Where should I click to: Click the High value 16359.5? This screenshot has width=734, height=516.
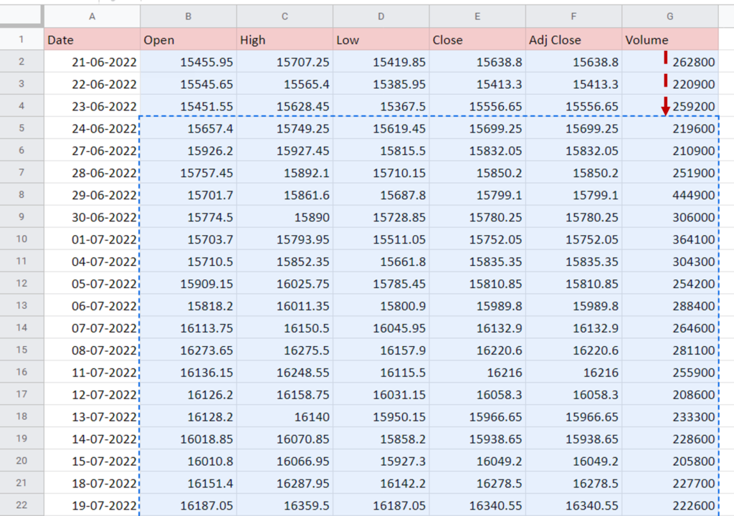(285, 505)
